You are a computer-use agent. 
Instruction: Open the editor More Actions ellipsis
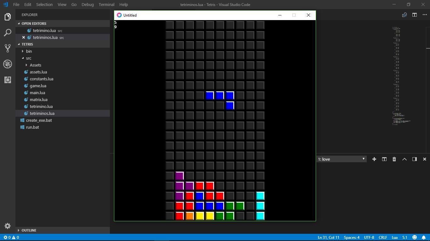point(425,15)
